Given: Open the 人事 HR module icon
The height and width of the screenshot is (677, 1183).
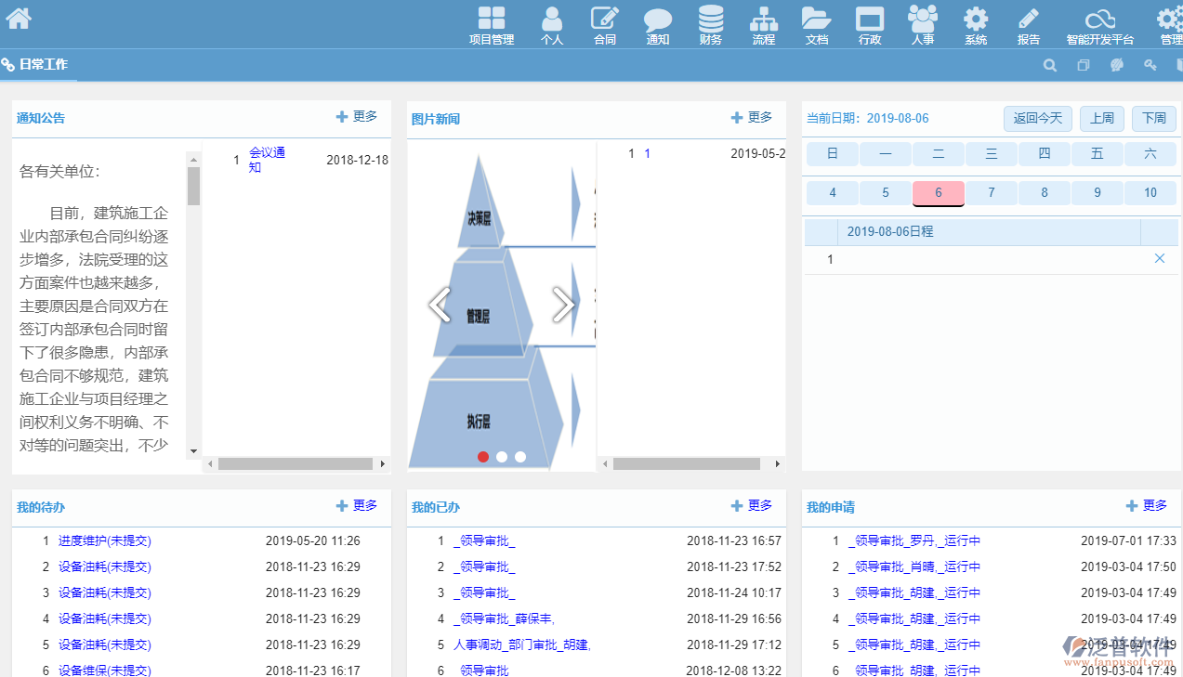Looking at the screenshot, I should click(922, 20).
